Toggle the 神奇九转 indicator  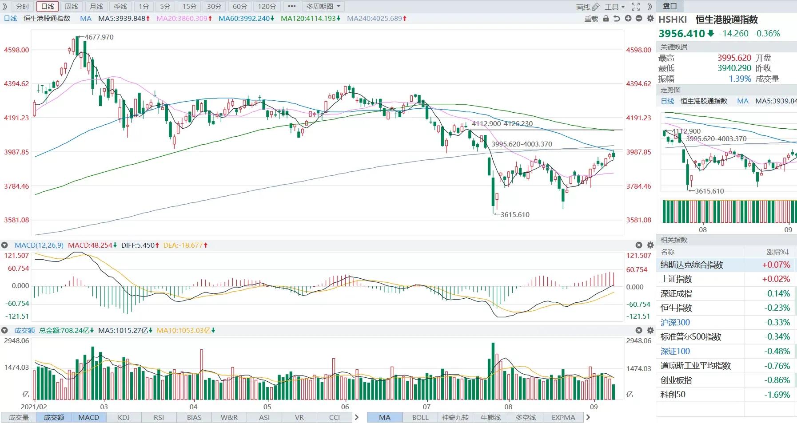(455, 417)
